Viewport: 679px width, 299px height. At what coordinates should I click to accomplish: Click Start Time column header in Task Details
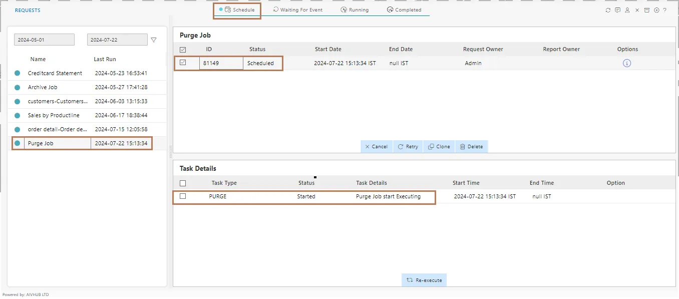(x=466, y=183)
